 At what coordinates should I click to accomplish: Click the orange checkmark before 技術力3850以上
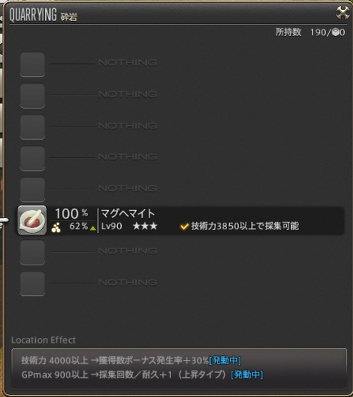[185, 226]
